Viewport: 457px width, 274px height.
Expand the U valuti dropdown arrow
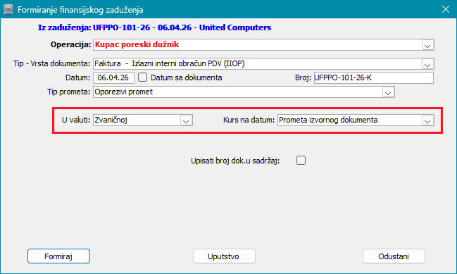pyautogui.click(x=186, y=120)
